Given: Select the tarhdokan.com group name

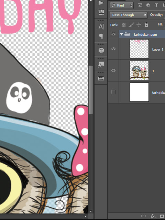Looking at the screenshot, I should (145, 34).
